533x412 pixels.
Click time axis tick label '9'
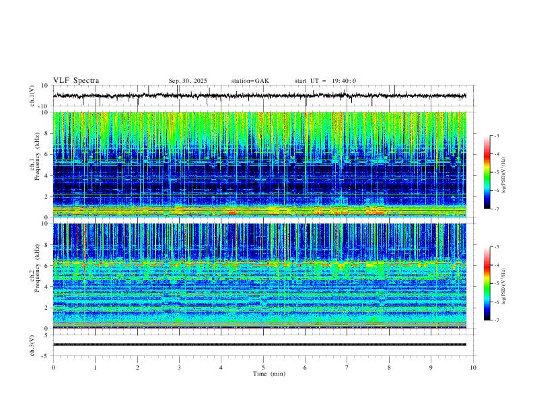(x=431, y=368)
